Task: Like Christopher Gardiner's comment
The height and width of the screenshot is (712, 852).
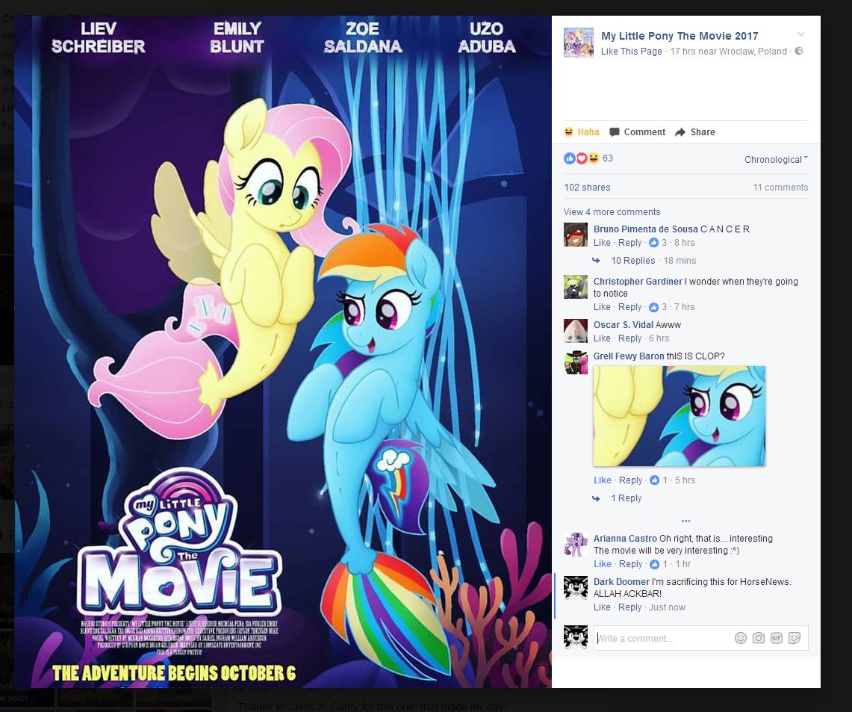Action: tap(602, 306)
